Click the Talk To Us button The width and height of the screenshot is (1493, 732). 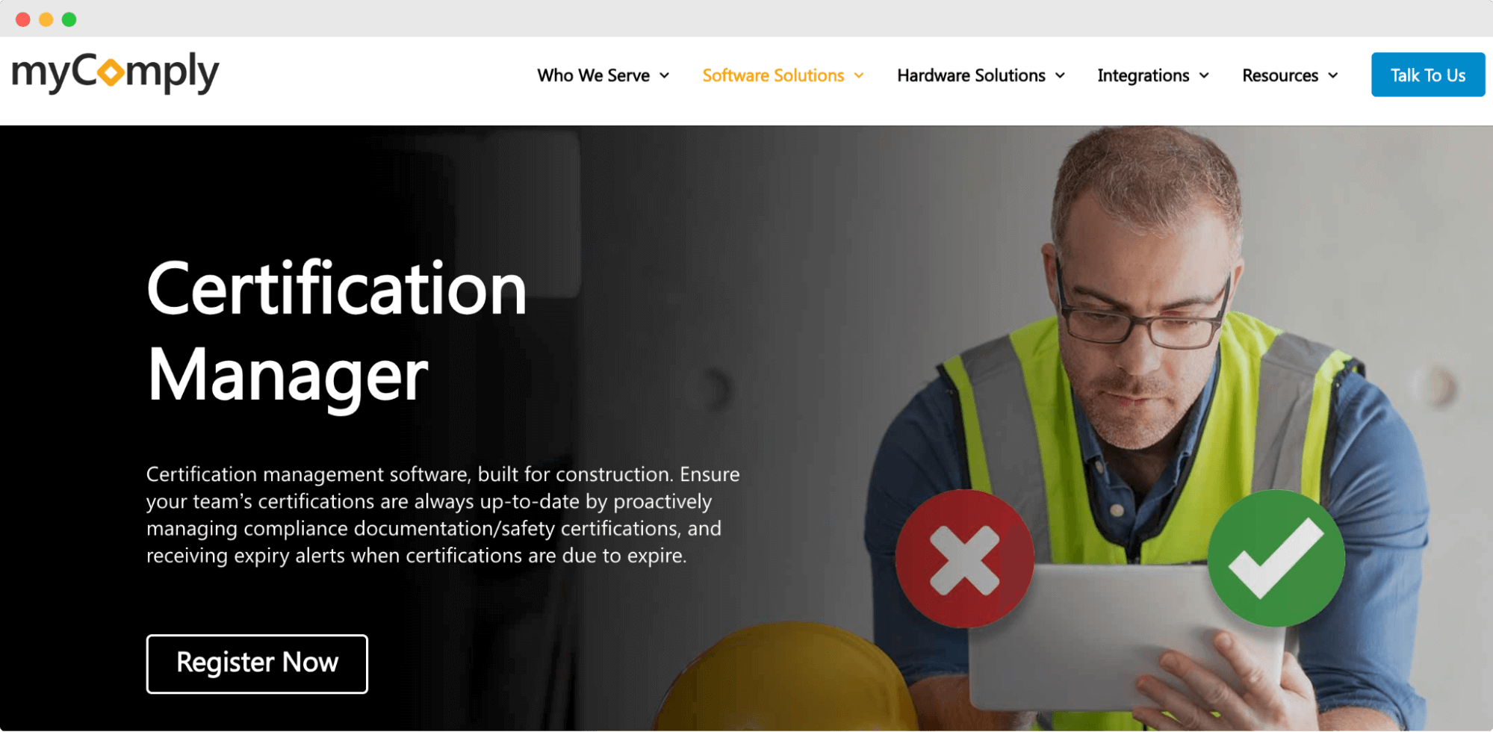click(x=1428, y=75)
